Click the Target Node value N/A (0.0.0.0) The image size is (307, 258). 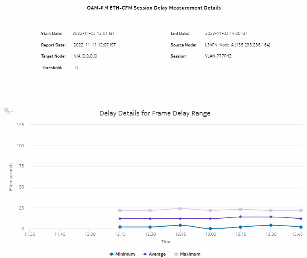point(85,56)
